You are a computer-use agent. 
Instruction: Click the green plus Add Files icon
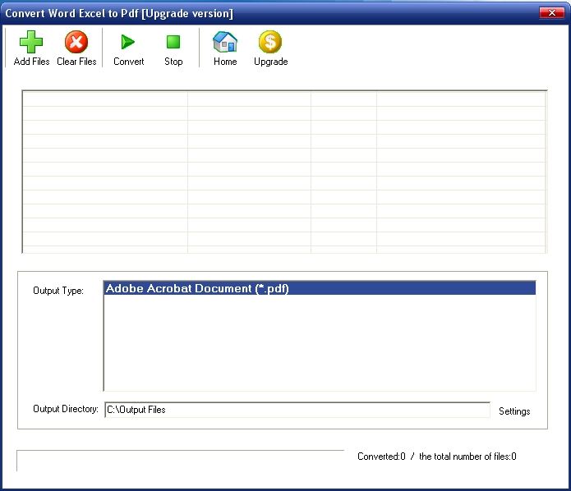[31, 42]
